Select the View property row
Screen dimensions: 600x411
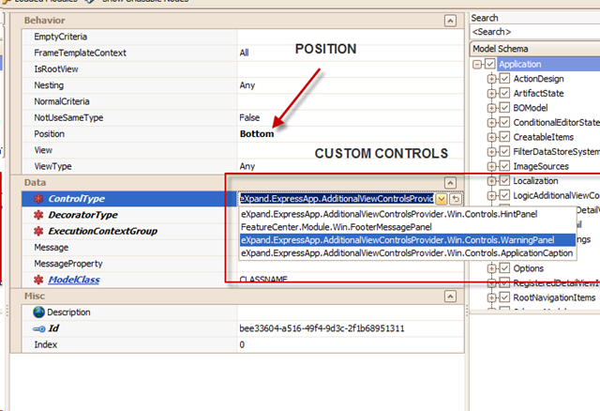[x=243, y=150]
